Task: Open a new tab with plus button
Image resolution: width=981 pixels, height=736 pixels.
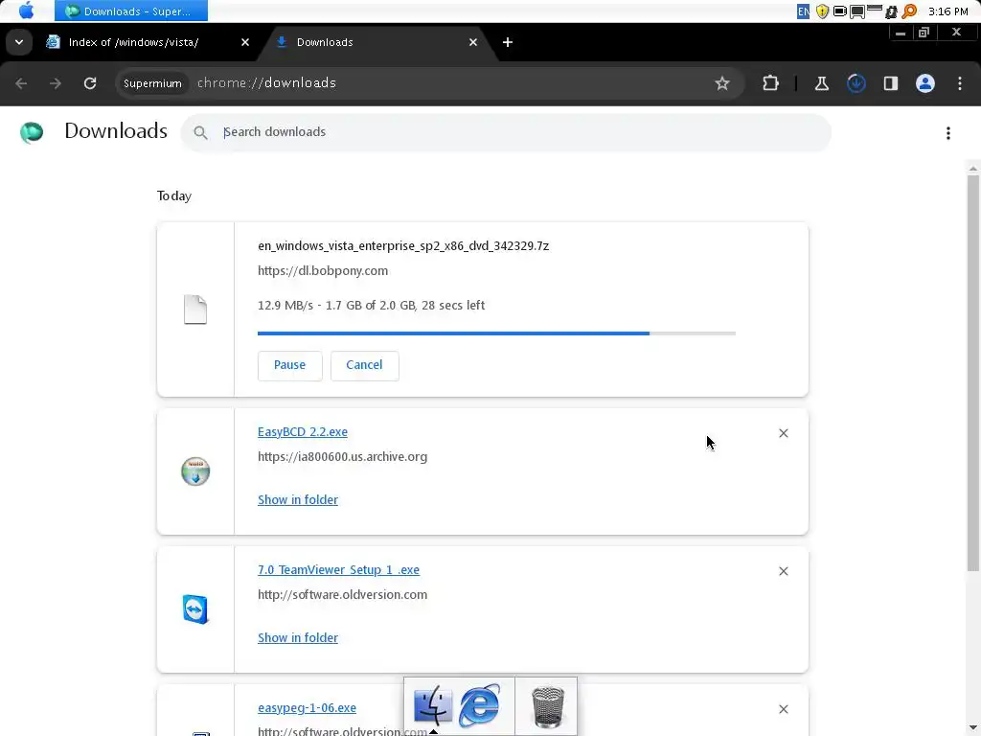Action: 508,42
